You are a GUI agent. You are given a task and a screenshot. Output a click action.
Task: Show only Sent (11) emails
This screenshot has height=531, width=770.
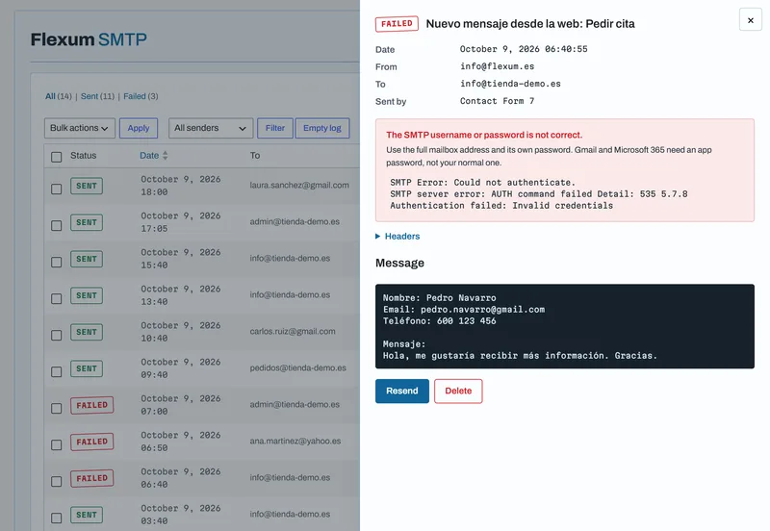pos(97,96)
